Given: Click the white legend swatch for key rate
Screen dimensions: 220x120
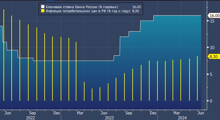Looking at the screenshot, I should tap(43, 7).
